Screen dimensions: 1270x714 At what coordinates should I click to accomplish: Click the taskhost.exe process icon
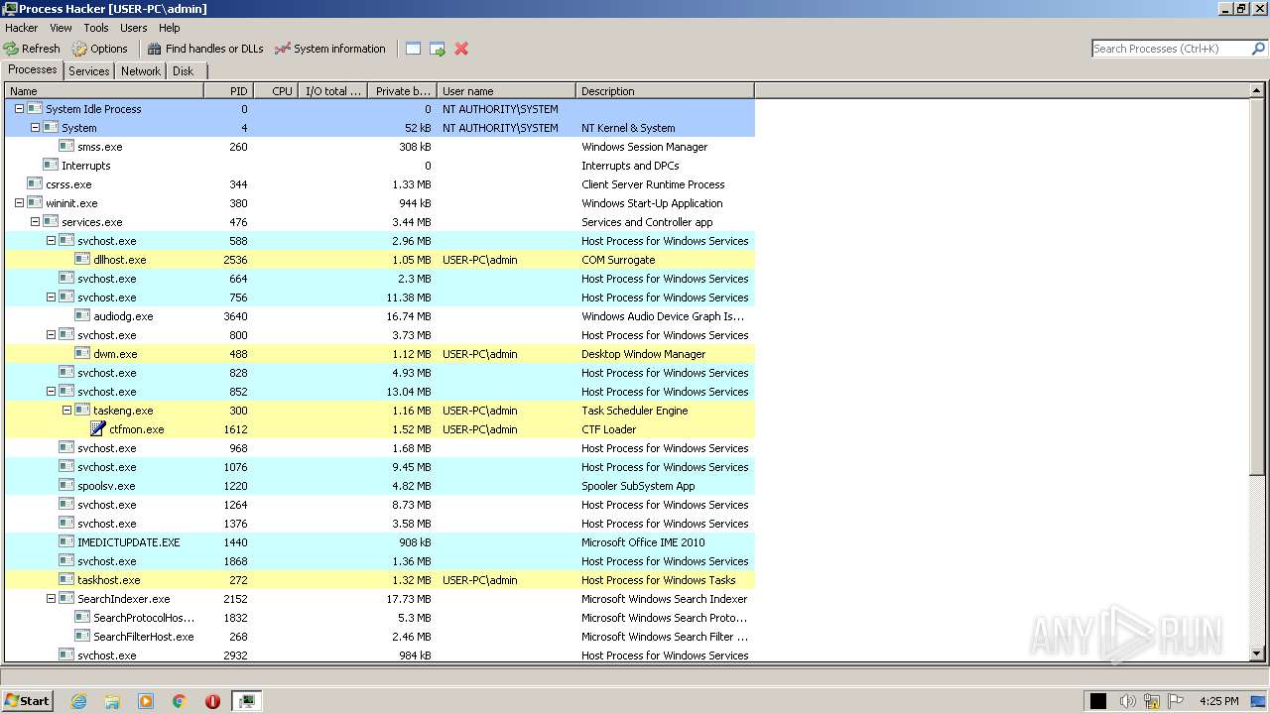pos(66,580)
